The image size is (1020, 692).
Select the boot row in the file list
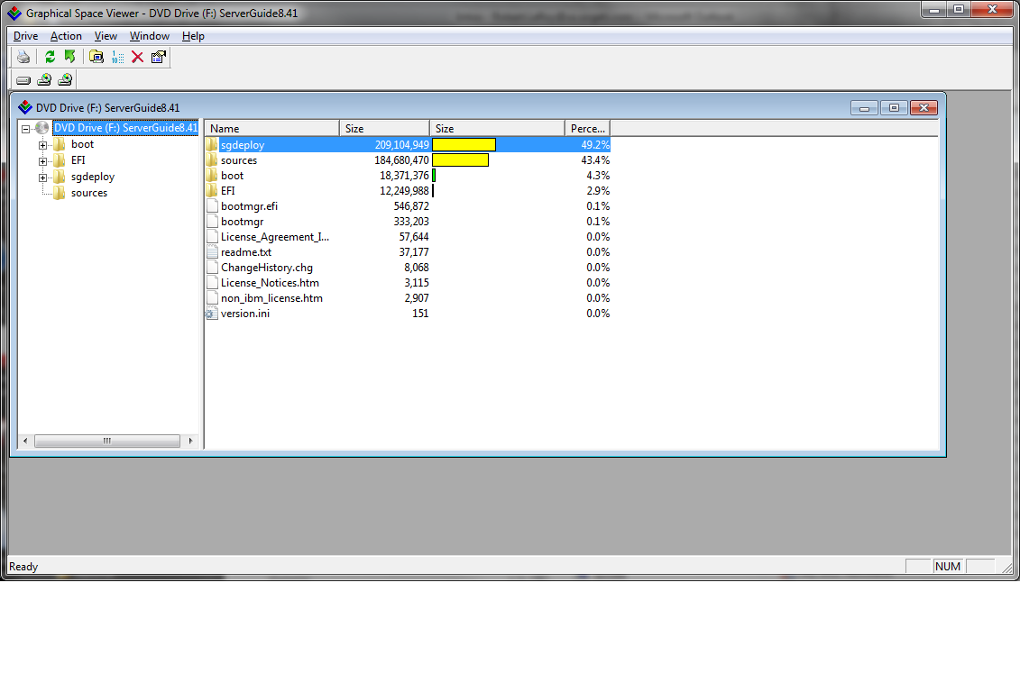point(408,176)
